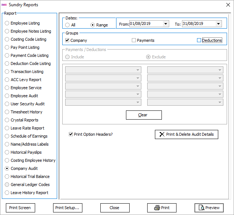Viewport: 234px width, 215px height.
Task: Open the From date dropdown calendar
Action: tap(166, 24)
